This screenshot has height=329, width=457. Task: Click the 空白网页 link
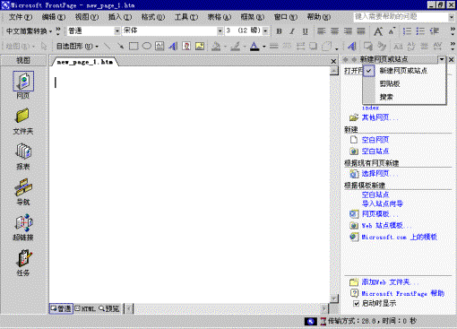375,140
